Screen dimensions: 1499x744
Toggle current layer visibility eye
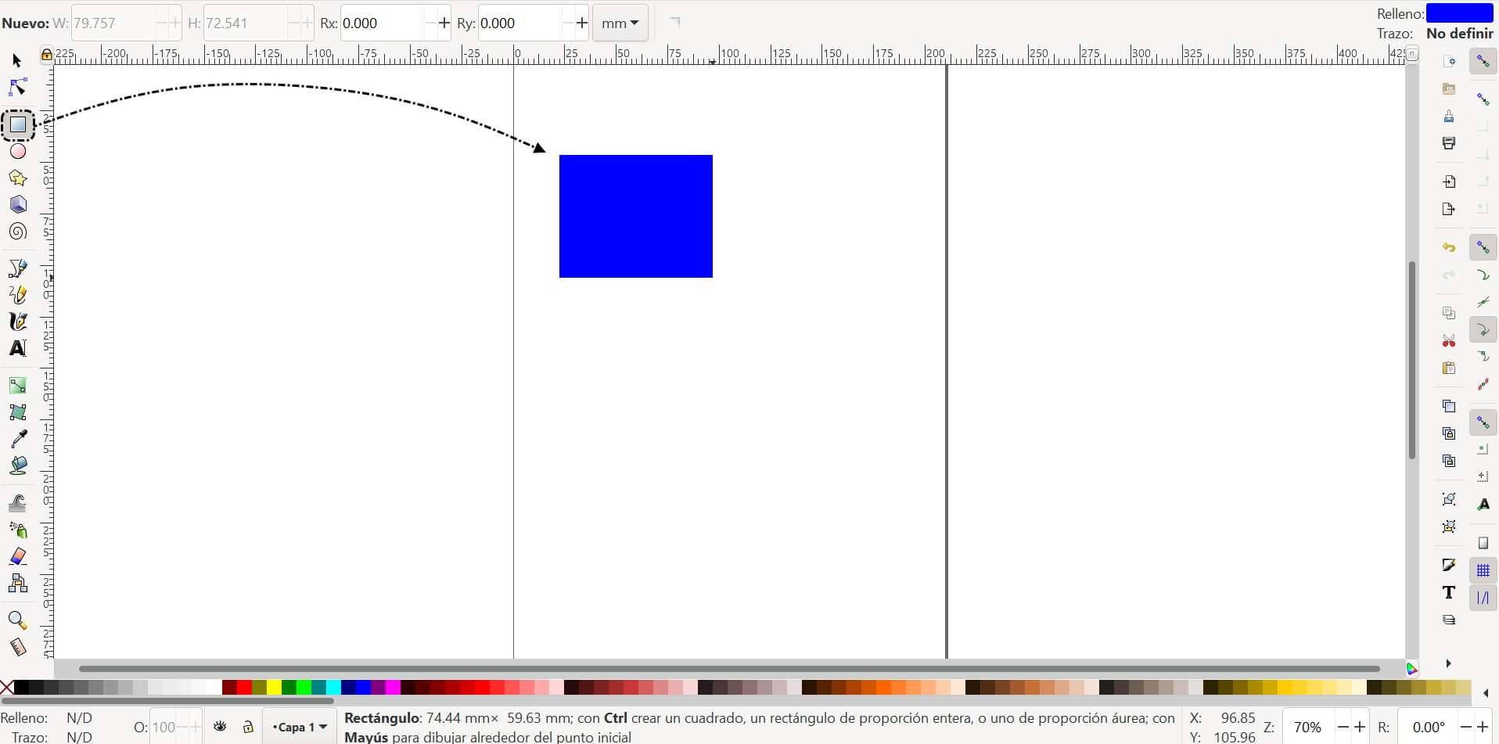(220, 727)
